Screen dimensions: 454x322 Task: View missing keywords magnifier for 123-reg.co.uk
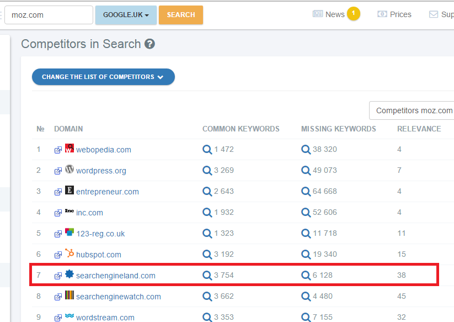click(x=306, y=233)
